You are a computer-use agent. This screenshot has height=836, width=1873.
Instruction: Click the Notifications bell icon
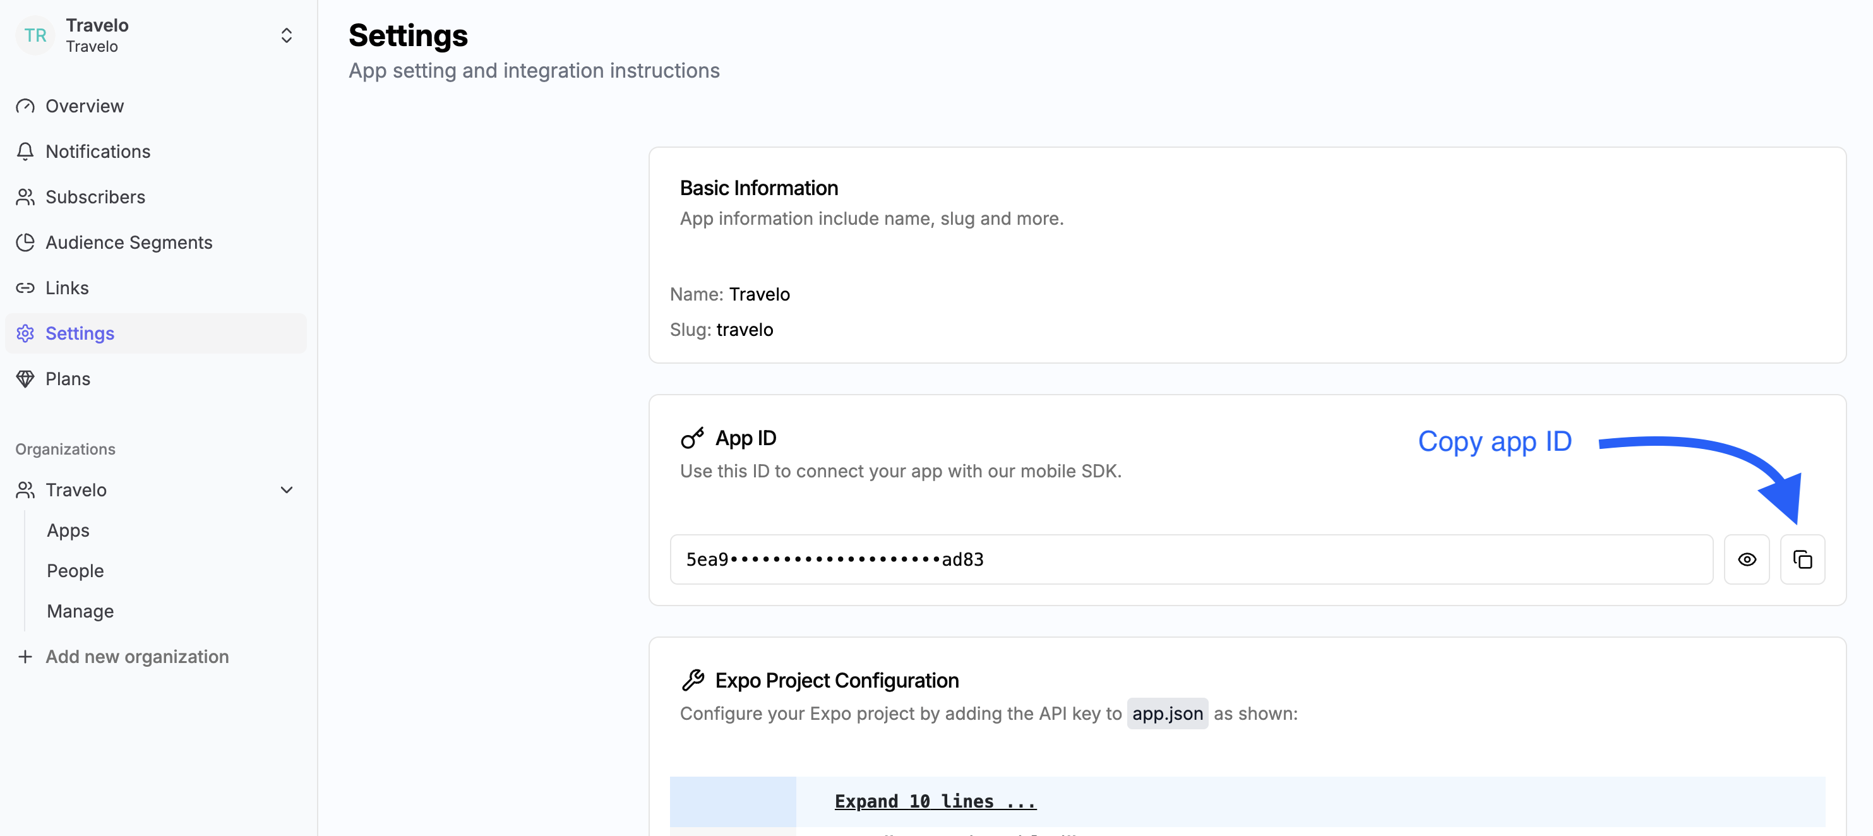click(25, 151)
